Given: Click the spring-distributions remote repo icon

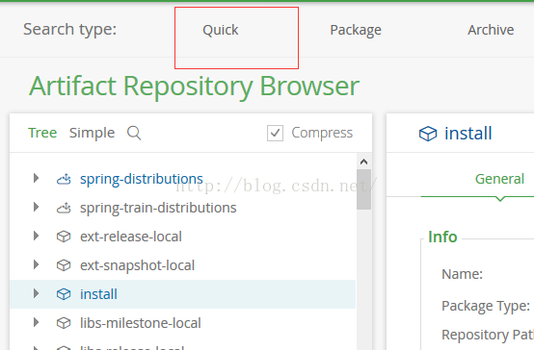Looking at the screenshot, I should (64, 179).
